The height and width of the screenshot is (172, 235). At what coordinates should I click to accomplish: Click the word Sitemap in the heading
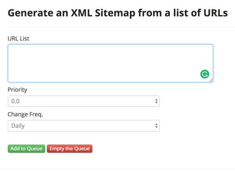pos(115,13)
